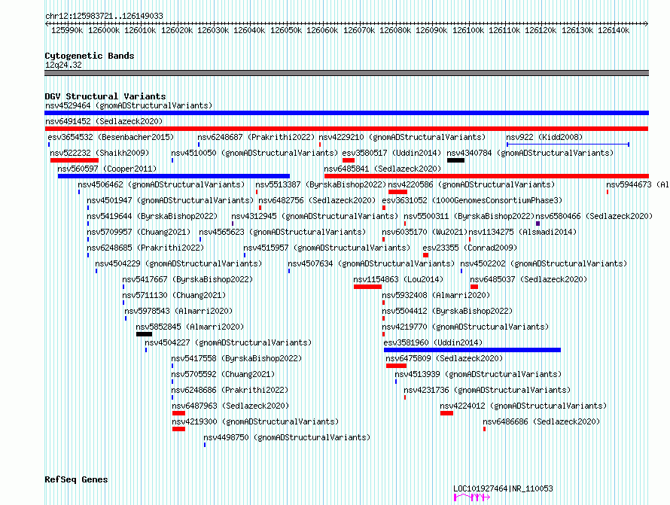This screenshot has height=505, width=670.
Task: Click the nsv1154863 (Lou2014) red bar
Action: click(x=367, y=287)
